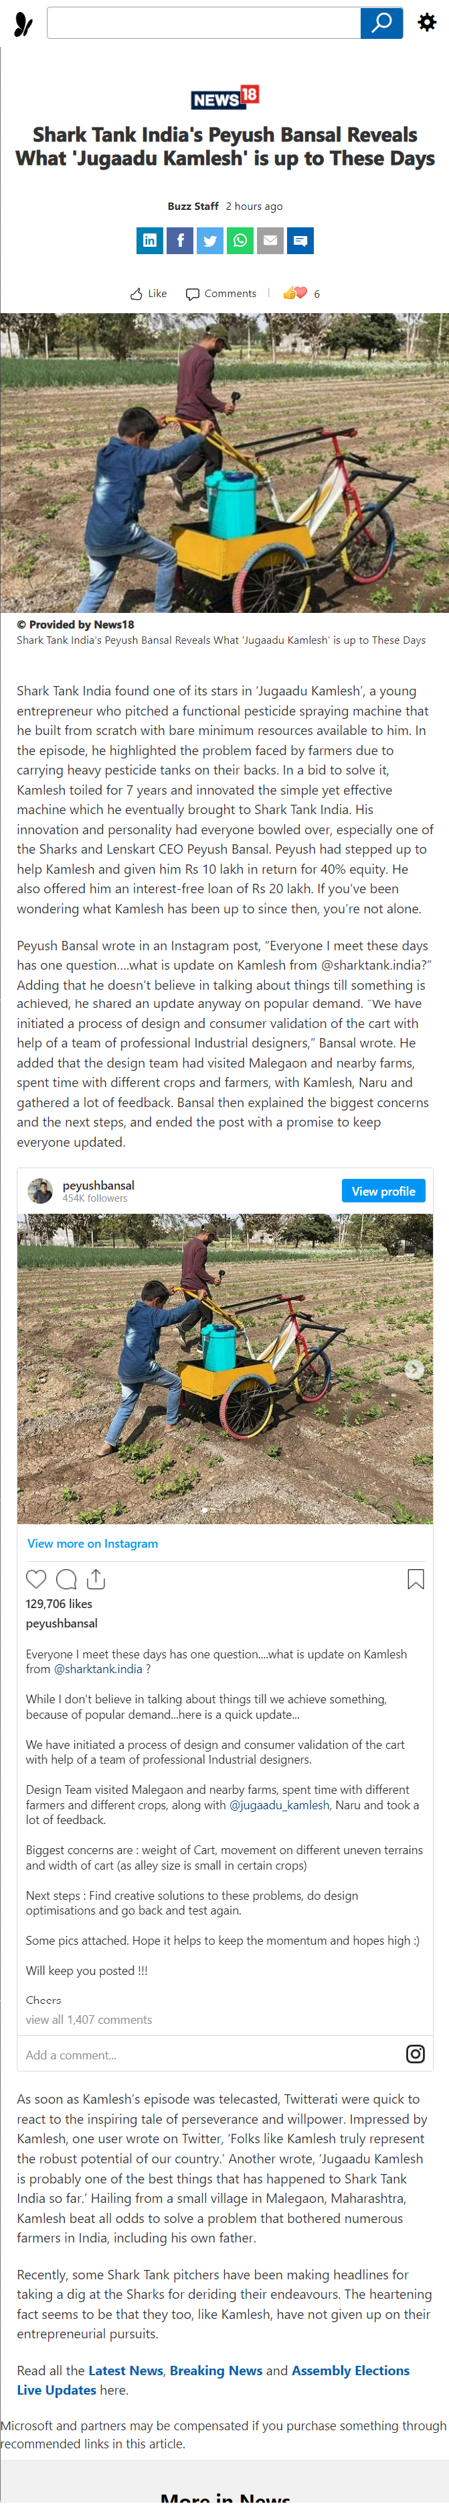The height and width of the screenshot is (2508, 449).
Task: Open settings via the gear icon
Action: [x=427, y=22]
